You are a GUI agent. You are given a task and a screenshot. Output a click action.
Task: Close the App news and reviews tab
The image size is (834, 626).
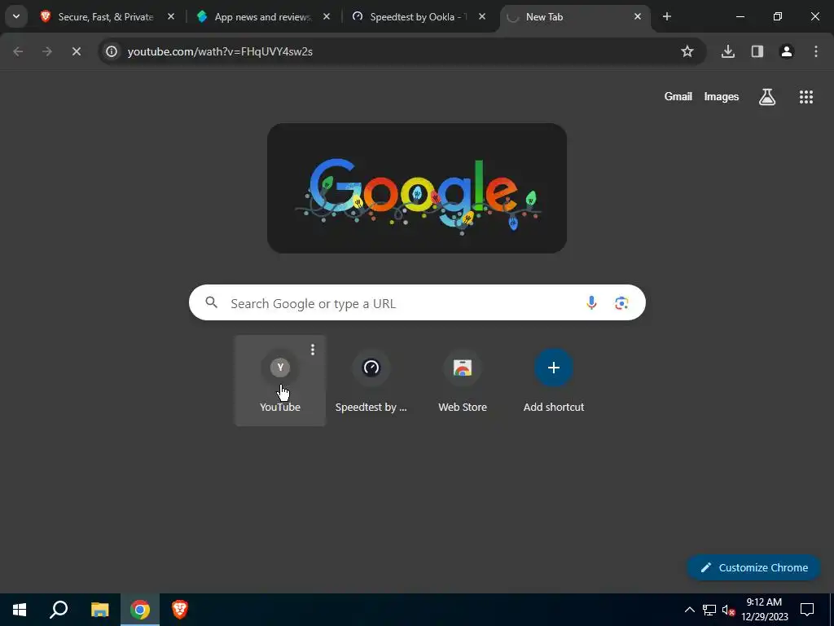click(327, 17)
